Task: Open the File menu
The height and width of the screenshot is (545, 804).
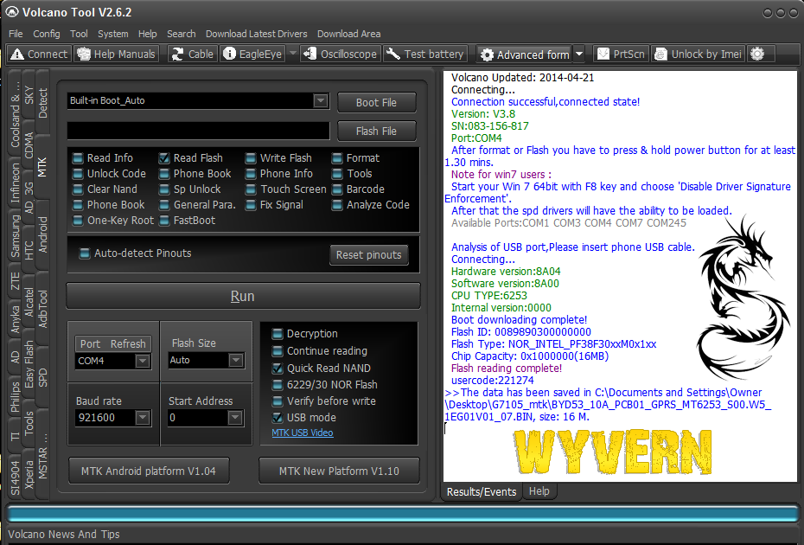Action: (16, 34)
